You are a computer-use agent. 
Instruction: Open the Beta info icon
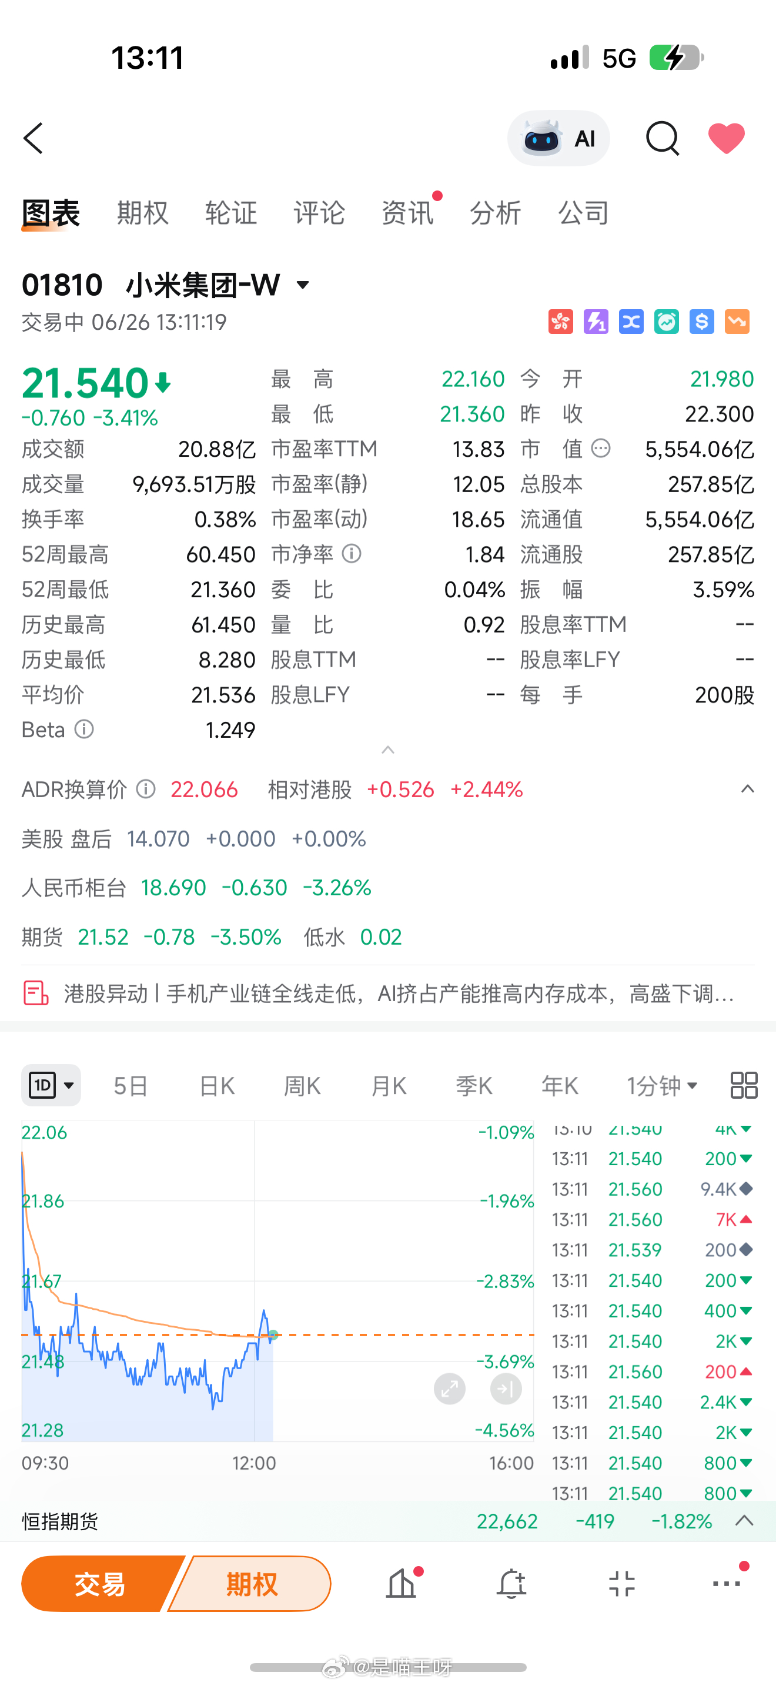[x=83, y=728]
